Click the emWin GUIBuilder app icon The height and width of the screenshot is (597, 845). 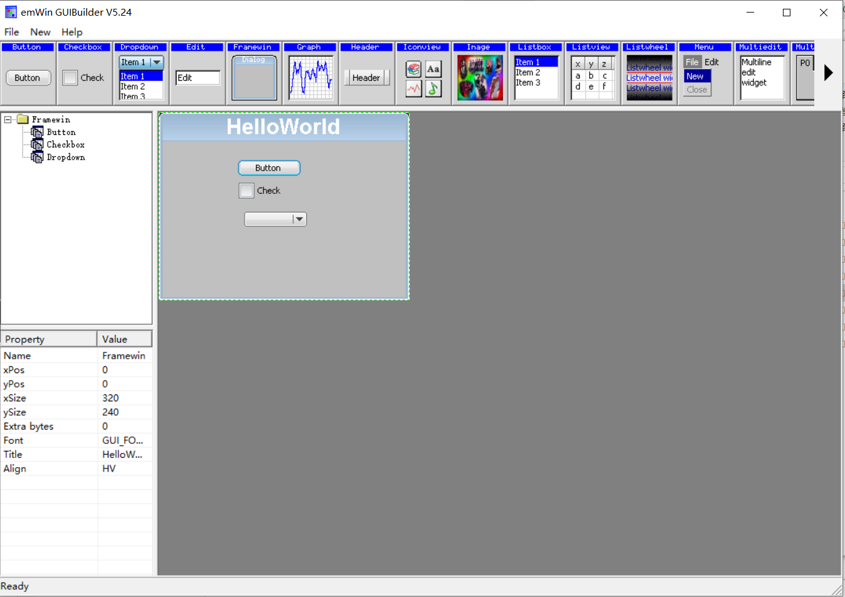(11, 12)
